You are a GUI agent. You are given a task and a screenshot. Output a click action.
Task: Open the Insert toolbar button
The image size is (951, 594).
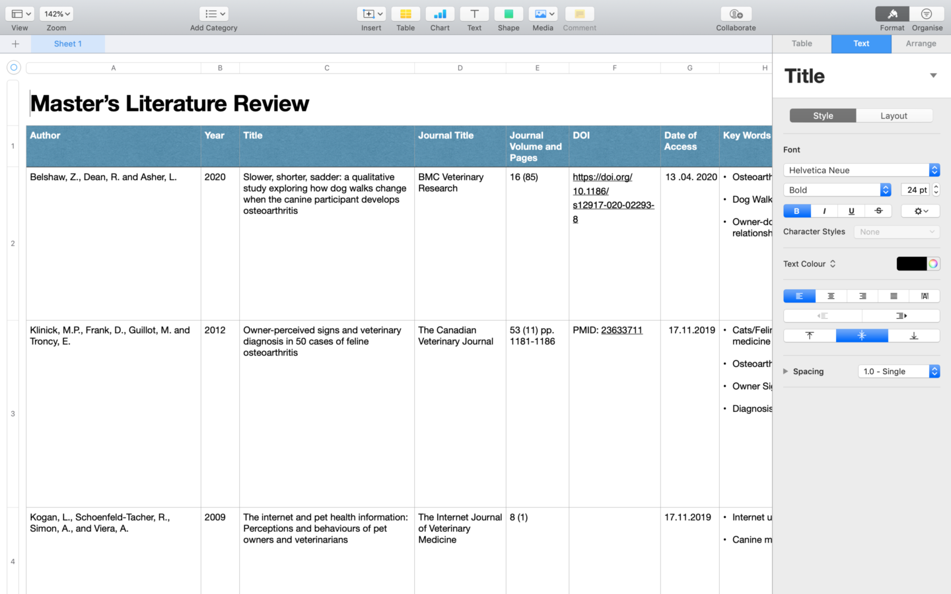pos(371,14)
